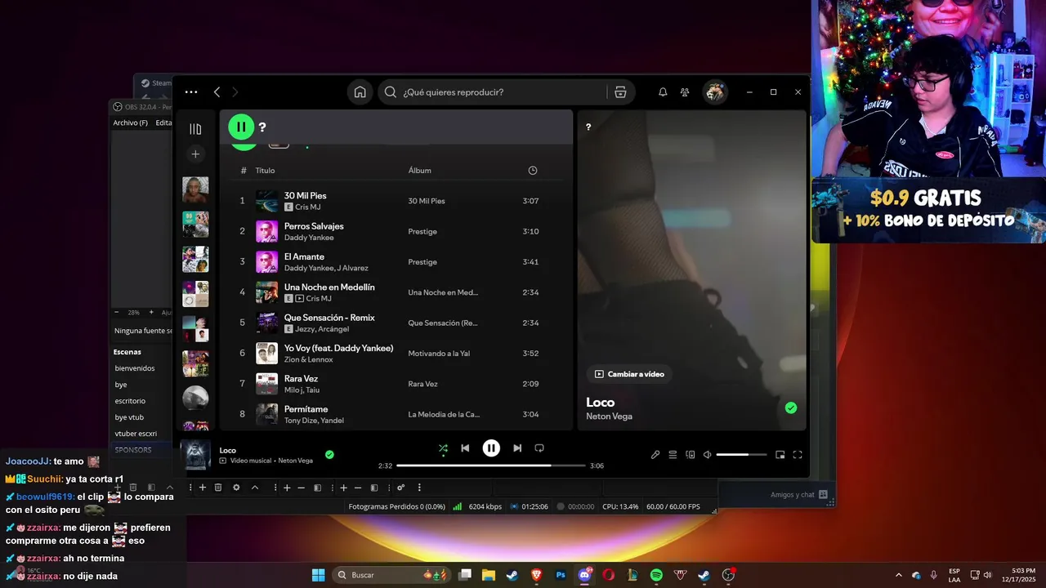The image size is (1046, 588).
Task: Enter Spotify full screen mode
Action: pos(798,455)
